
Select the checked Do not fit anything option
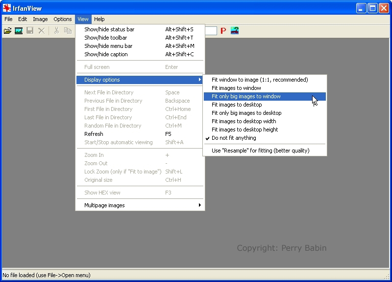(265, 138)
